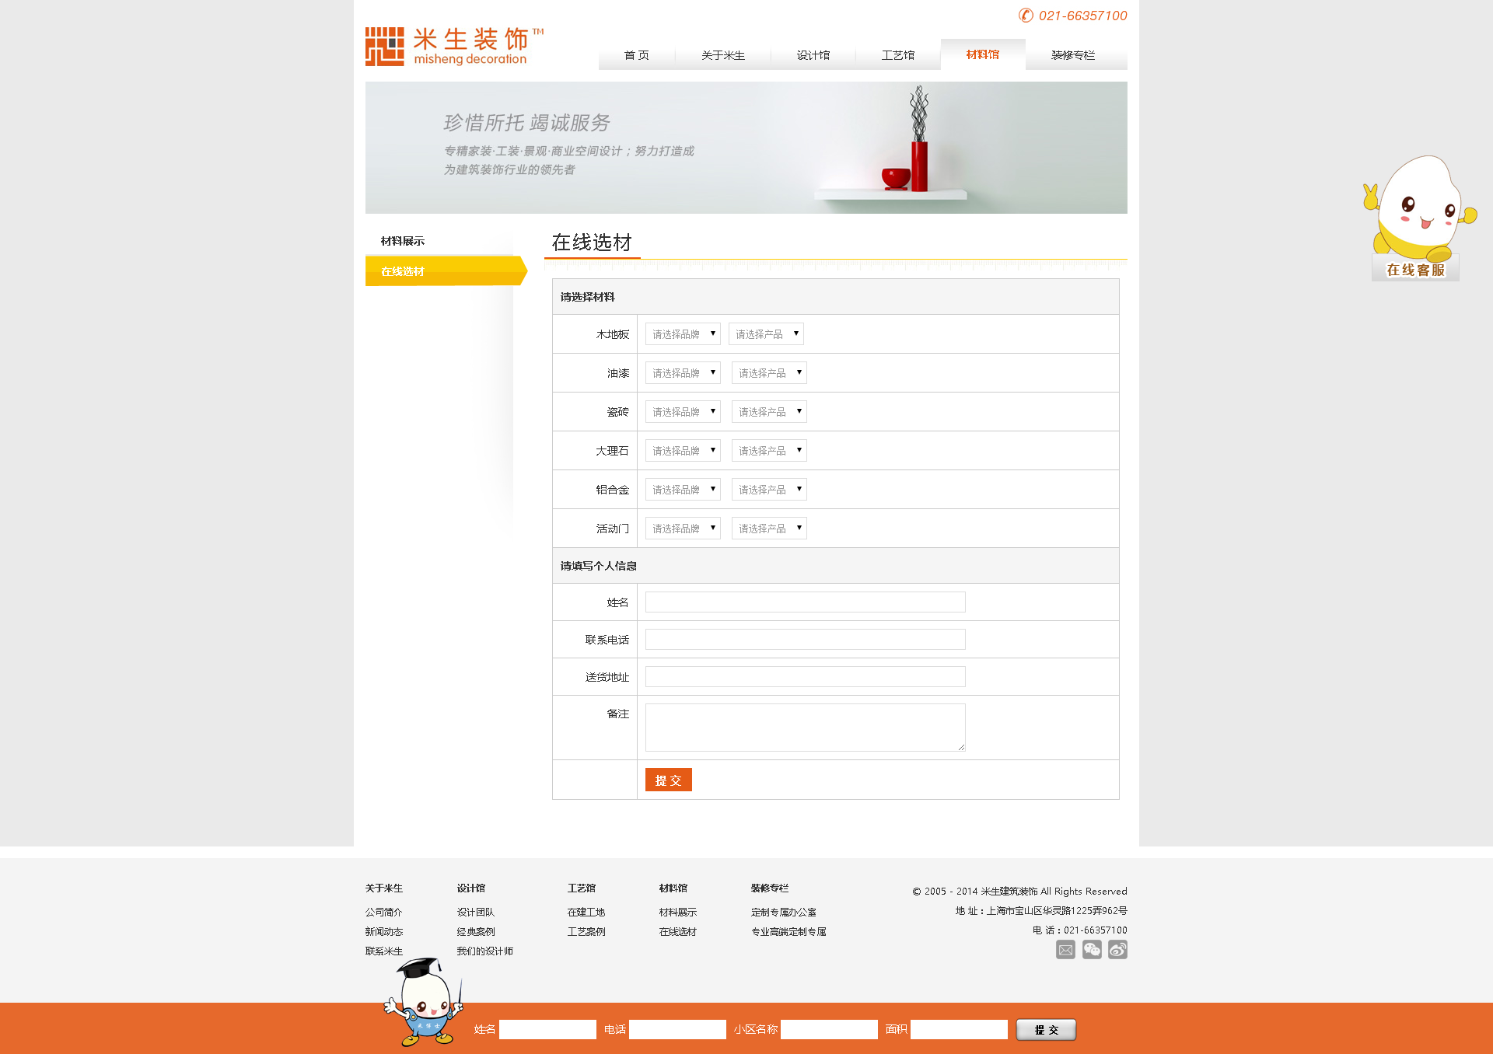Open 油漆 product dropdown

coord(768,373)
